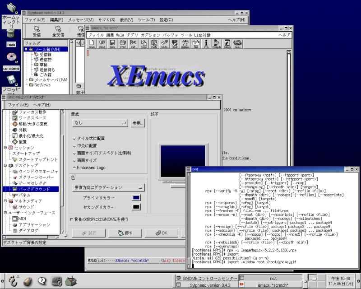Screen dimensions: 361x289
Task: Open メッセージ(M) menu in Sylpheed
Action: (81, 20)
